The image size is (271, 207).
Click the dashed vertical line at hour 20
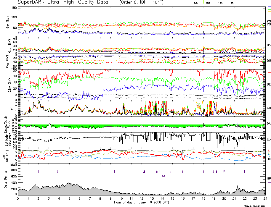pos(224,89)
